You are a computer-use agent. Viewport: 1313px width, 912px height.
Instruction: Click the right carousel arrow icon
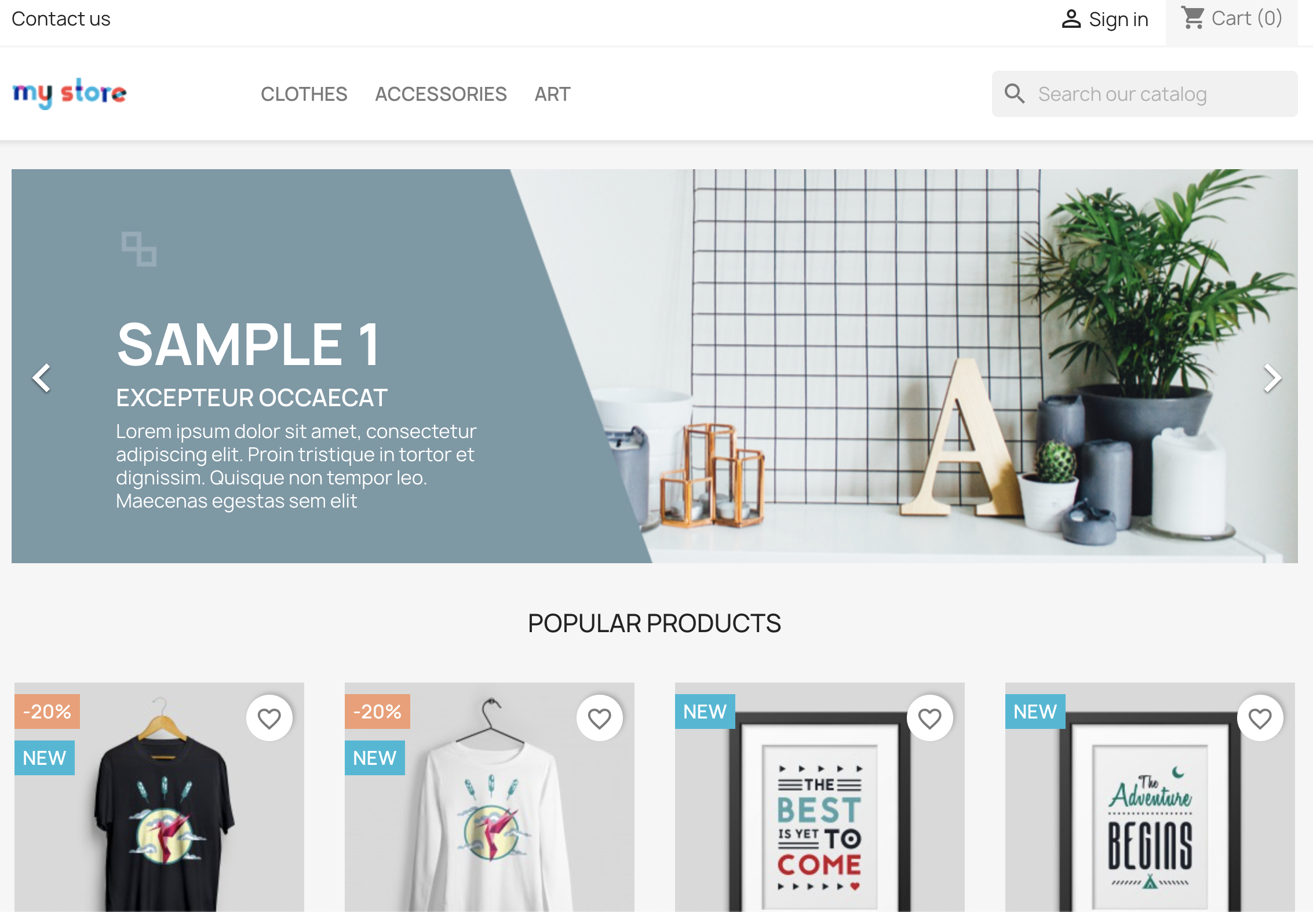coord(1272,377)
